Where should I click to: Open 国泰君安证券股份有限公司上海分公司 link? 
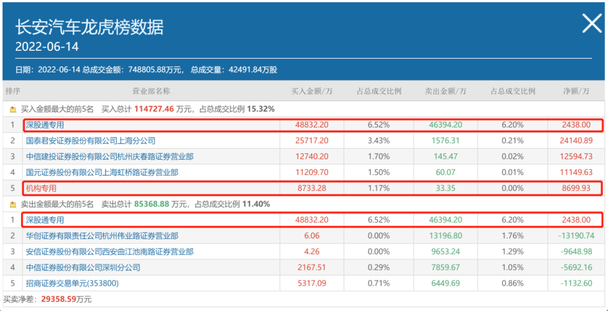(91, 141)
